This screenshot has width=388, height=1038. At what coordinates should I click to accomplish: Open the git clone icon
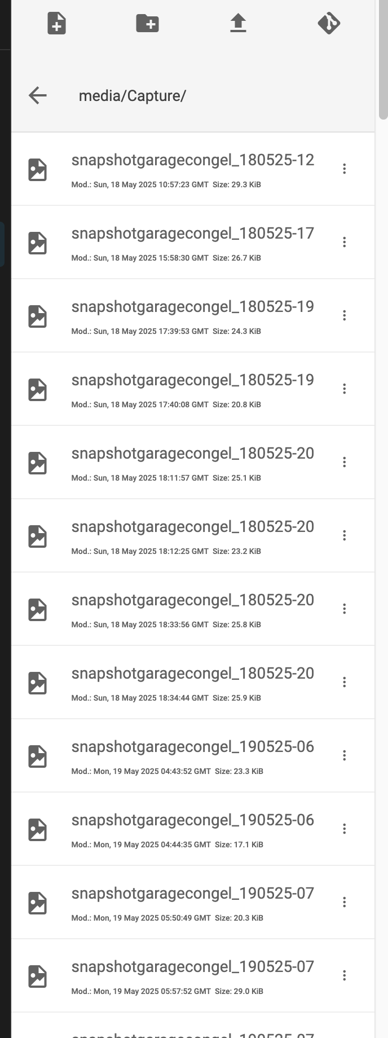(x=329, y=23)
